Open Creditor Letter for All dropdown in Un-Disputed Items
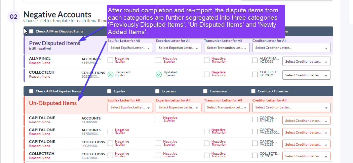353x163 pixels. 291,107
